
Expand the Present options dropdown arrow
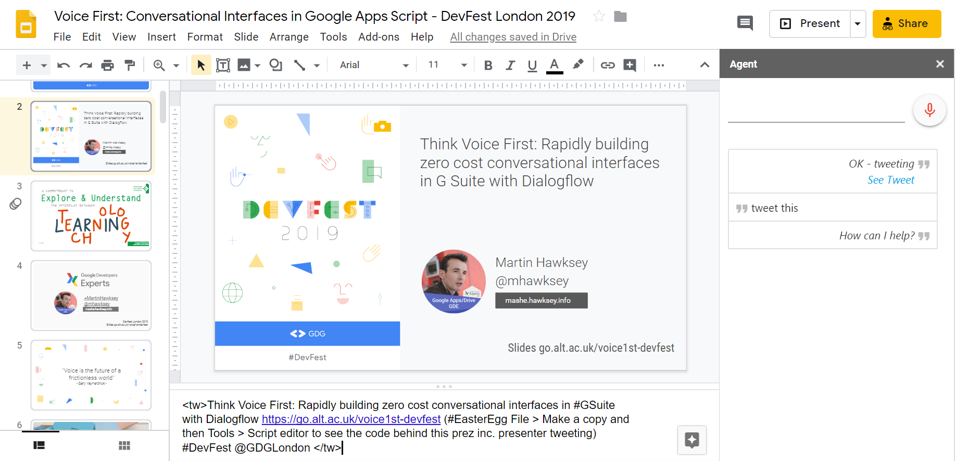858,23
